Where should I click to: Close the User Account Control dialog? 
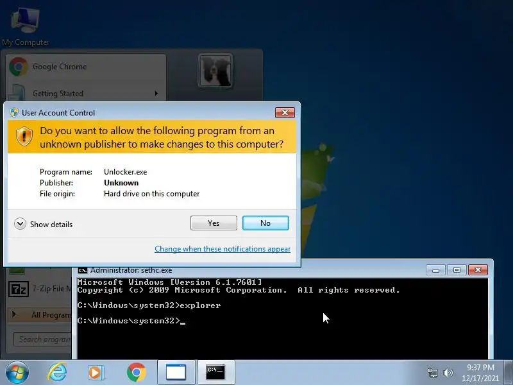coord(285,112)
